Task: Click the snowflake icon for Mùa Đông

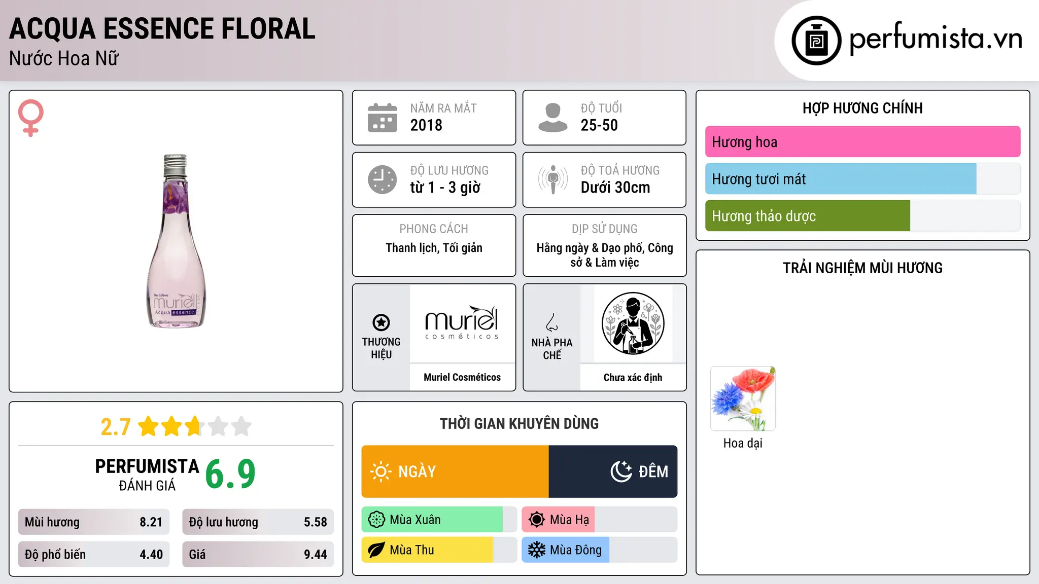Action: (x=537, y=550)
